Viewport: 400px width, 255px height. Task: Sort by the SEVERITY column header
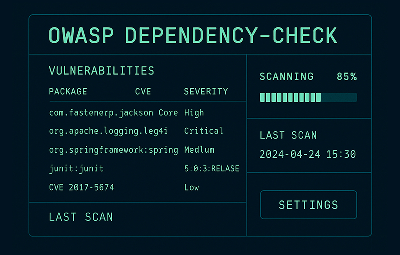coord(206,92)
